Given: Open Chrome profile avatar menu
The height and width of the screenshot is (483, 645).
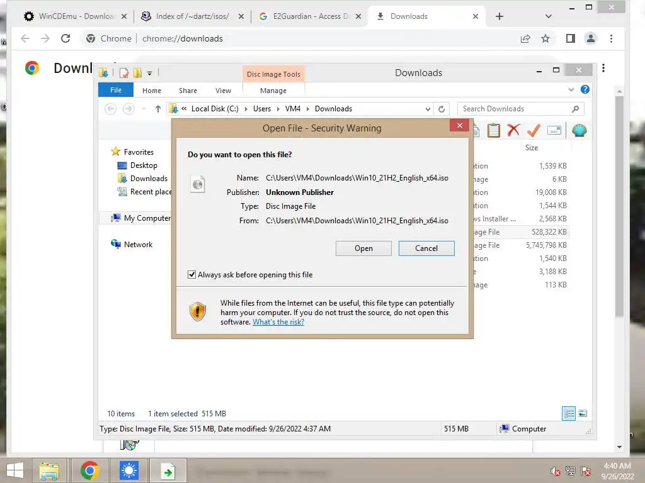Looking at the screenshot, I should pos(590,38).
